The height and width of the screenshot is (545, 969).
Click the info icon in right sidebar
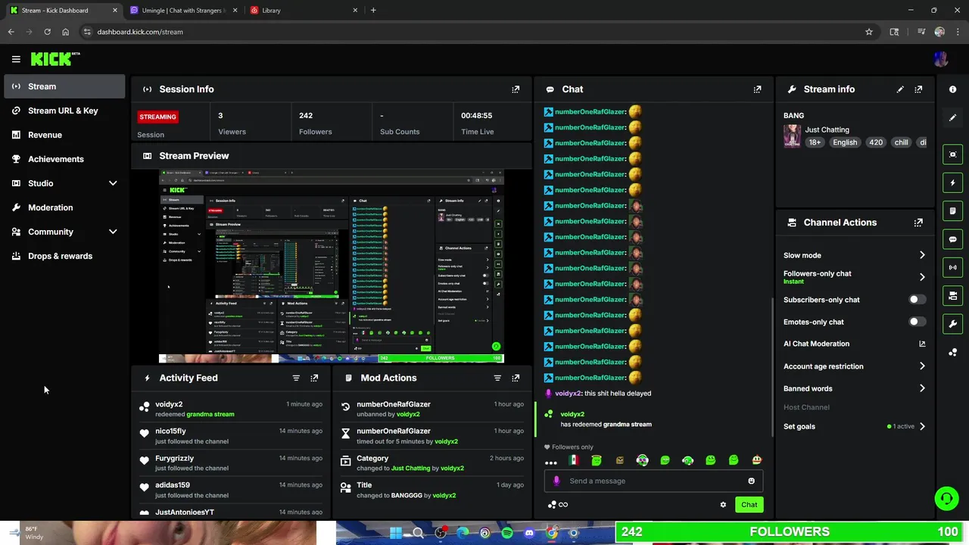[952, 89]
